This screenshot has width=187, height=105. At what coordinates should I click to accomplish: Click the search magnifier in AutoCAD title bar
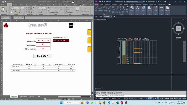[144, 1]
